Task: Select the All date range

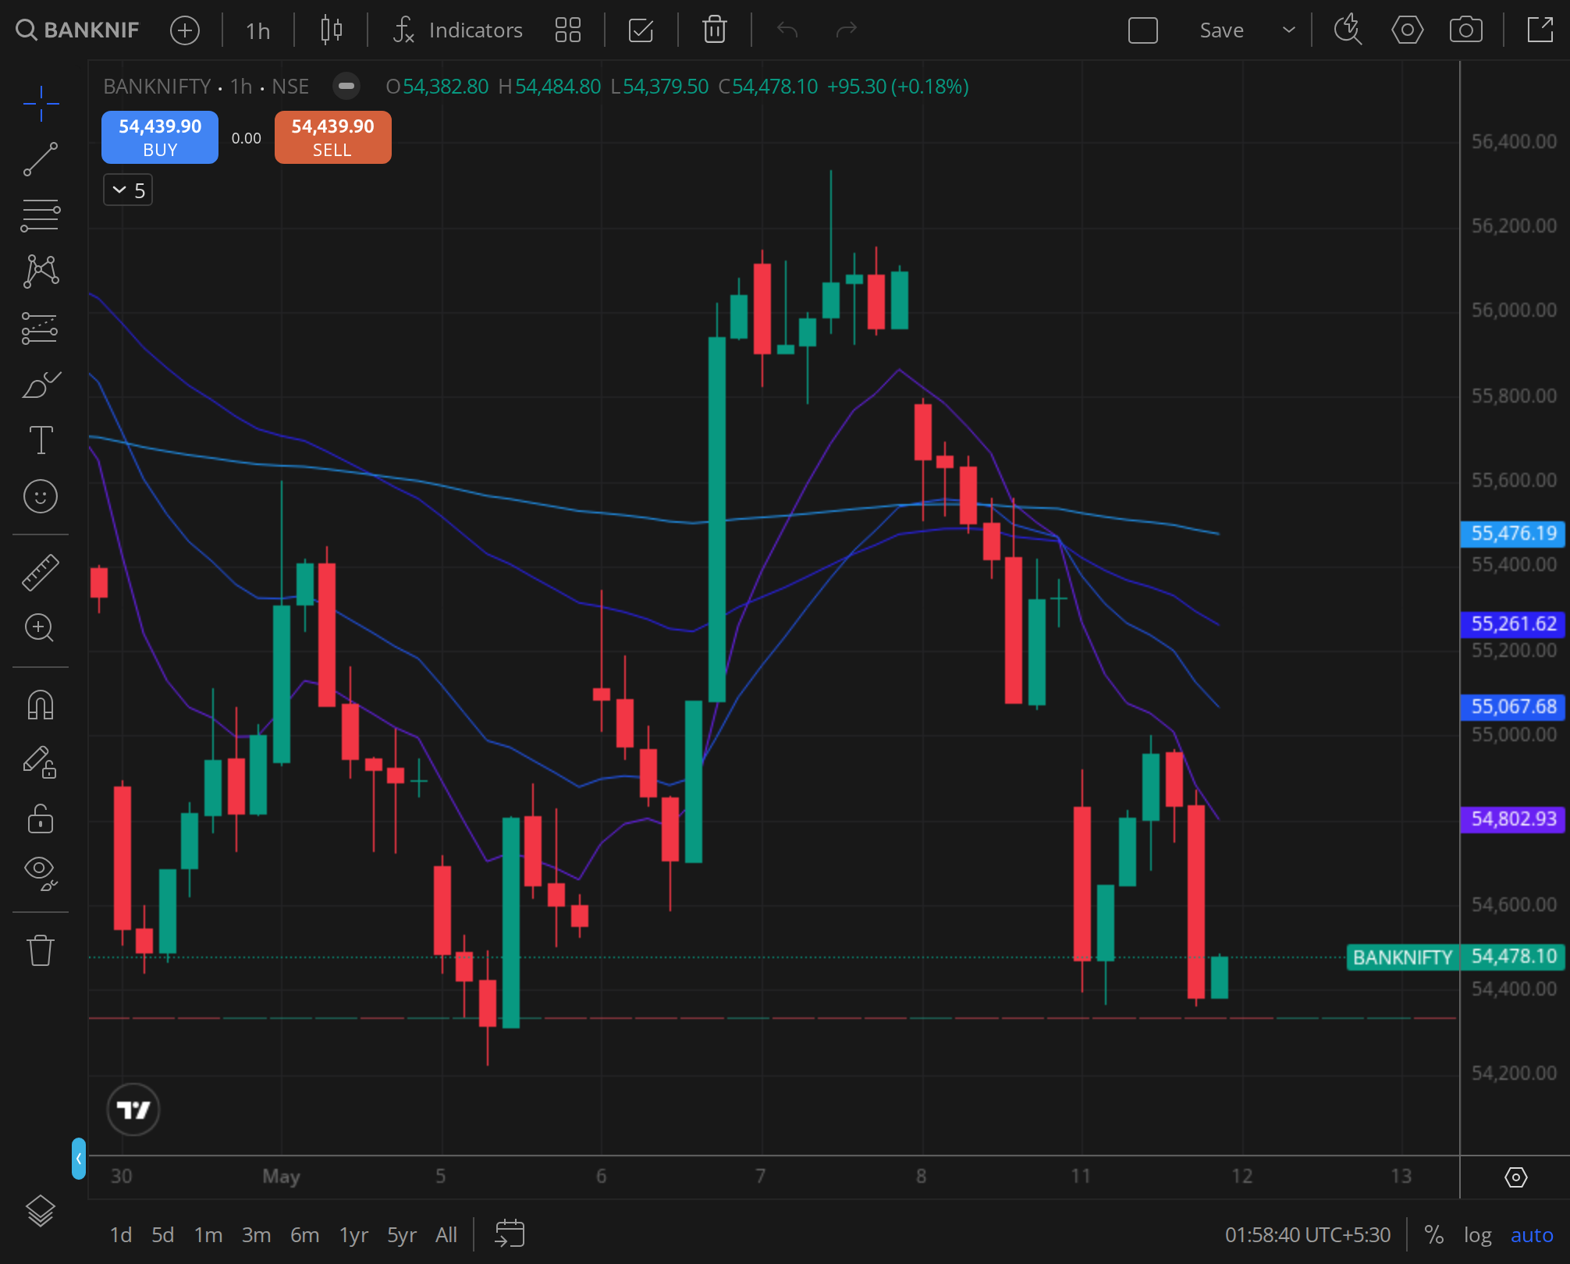Action: (x=446, y=1235)
